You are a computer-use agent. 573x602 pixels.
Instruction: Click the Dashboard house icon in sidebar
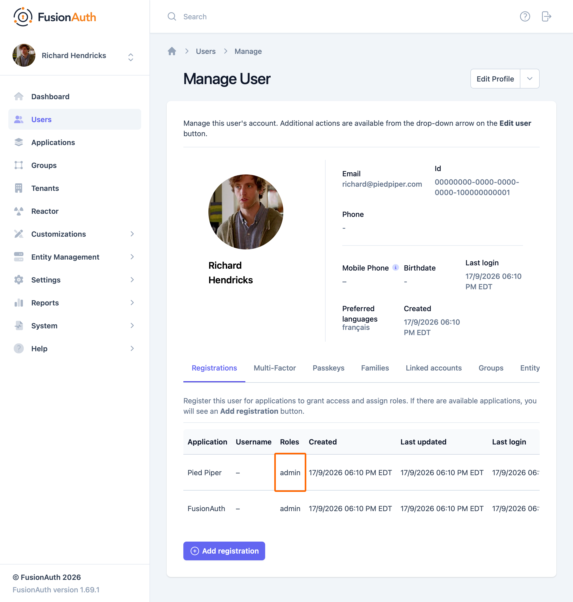click(19, 96)
